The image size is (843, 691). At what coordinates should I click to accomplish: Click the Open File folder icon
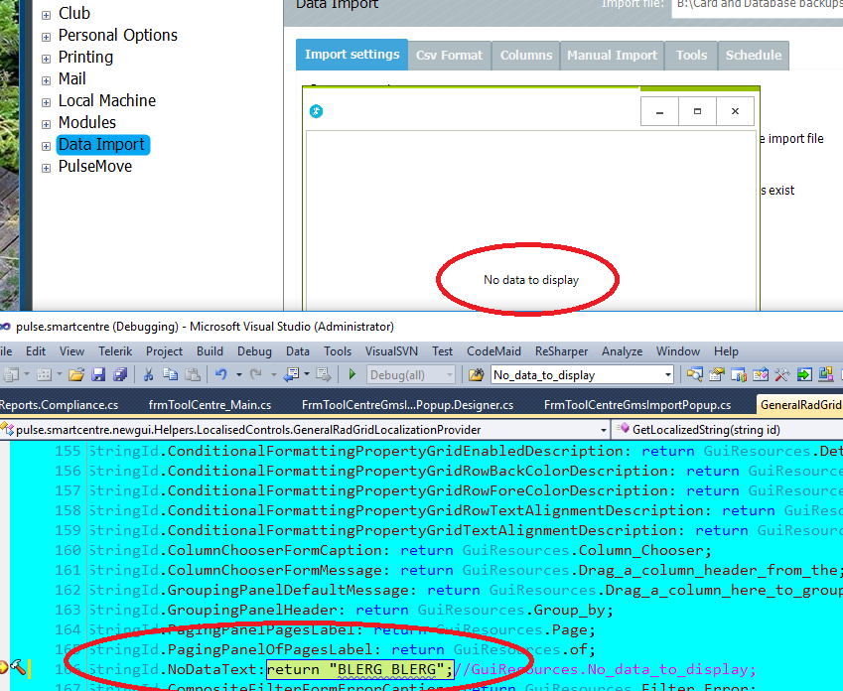pos(76,375)
